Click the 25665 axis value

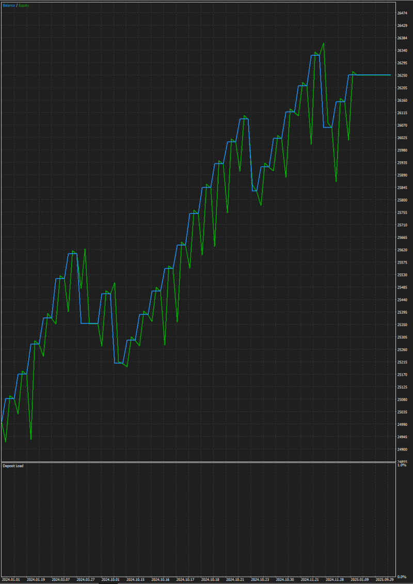(402, 237)
